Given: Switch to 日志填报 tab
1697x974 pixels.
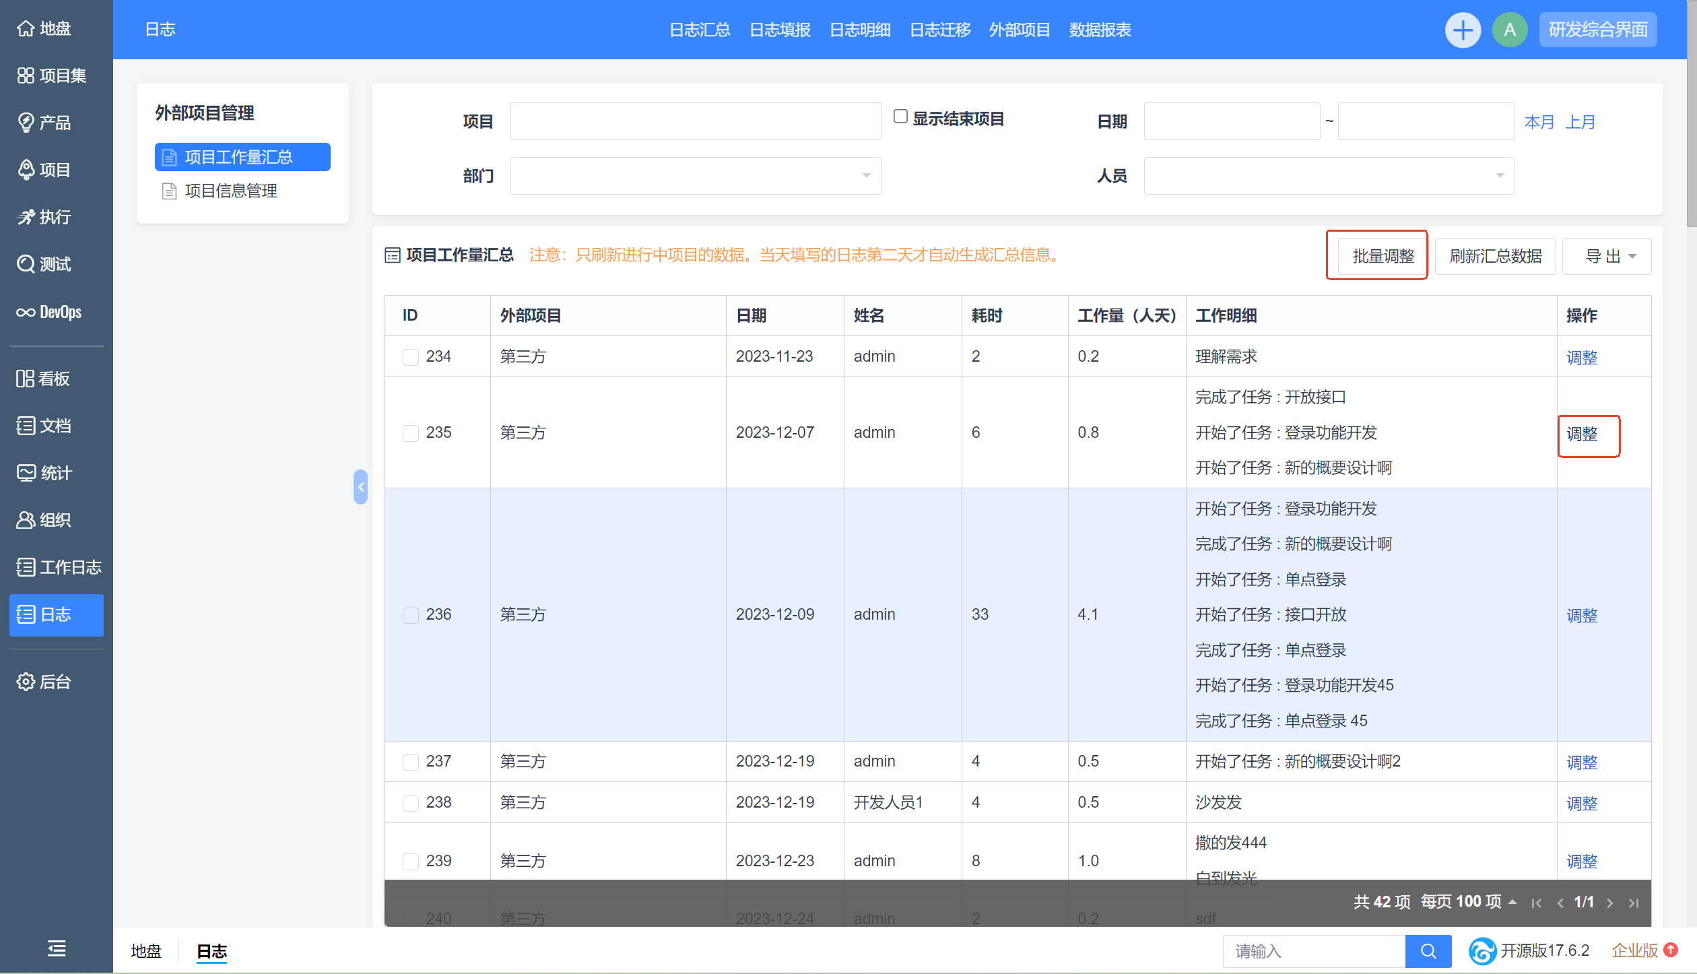Looking at the screenshot, I should 780,30.
